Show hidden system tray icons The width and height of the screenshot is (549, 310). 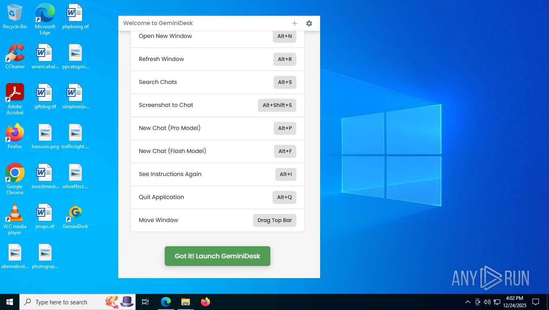(468, 302)
